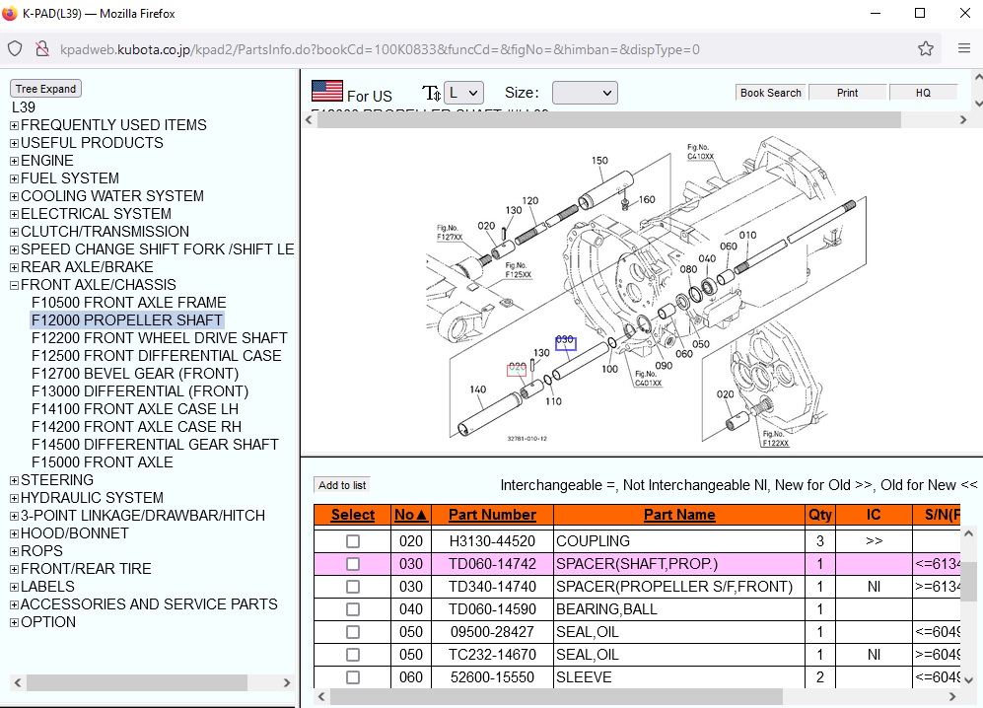The image size is (983, 708).
Task: Expand ACCESSORIES AND SERVICE PARTS node
Action: [x=15, y=605]
